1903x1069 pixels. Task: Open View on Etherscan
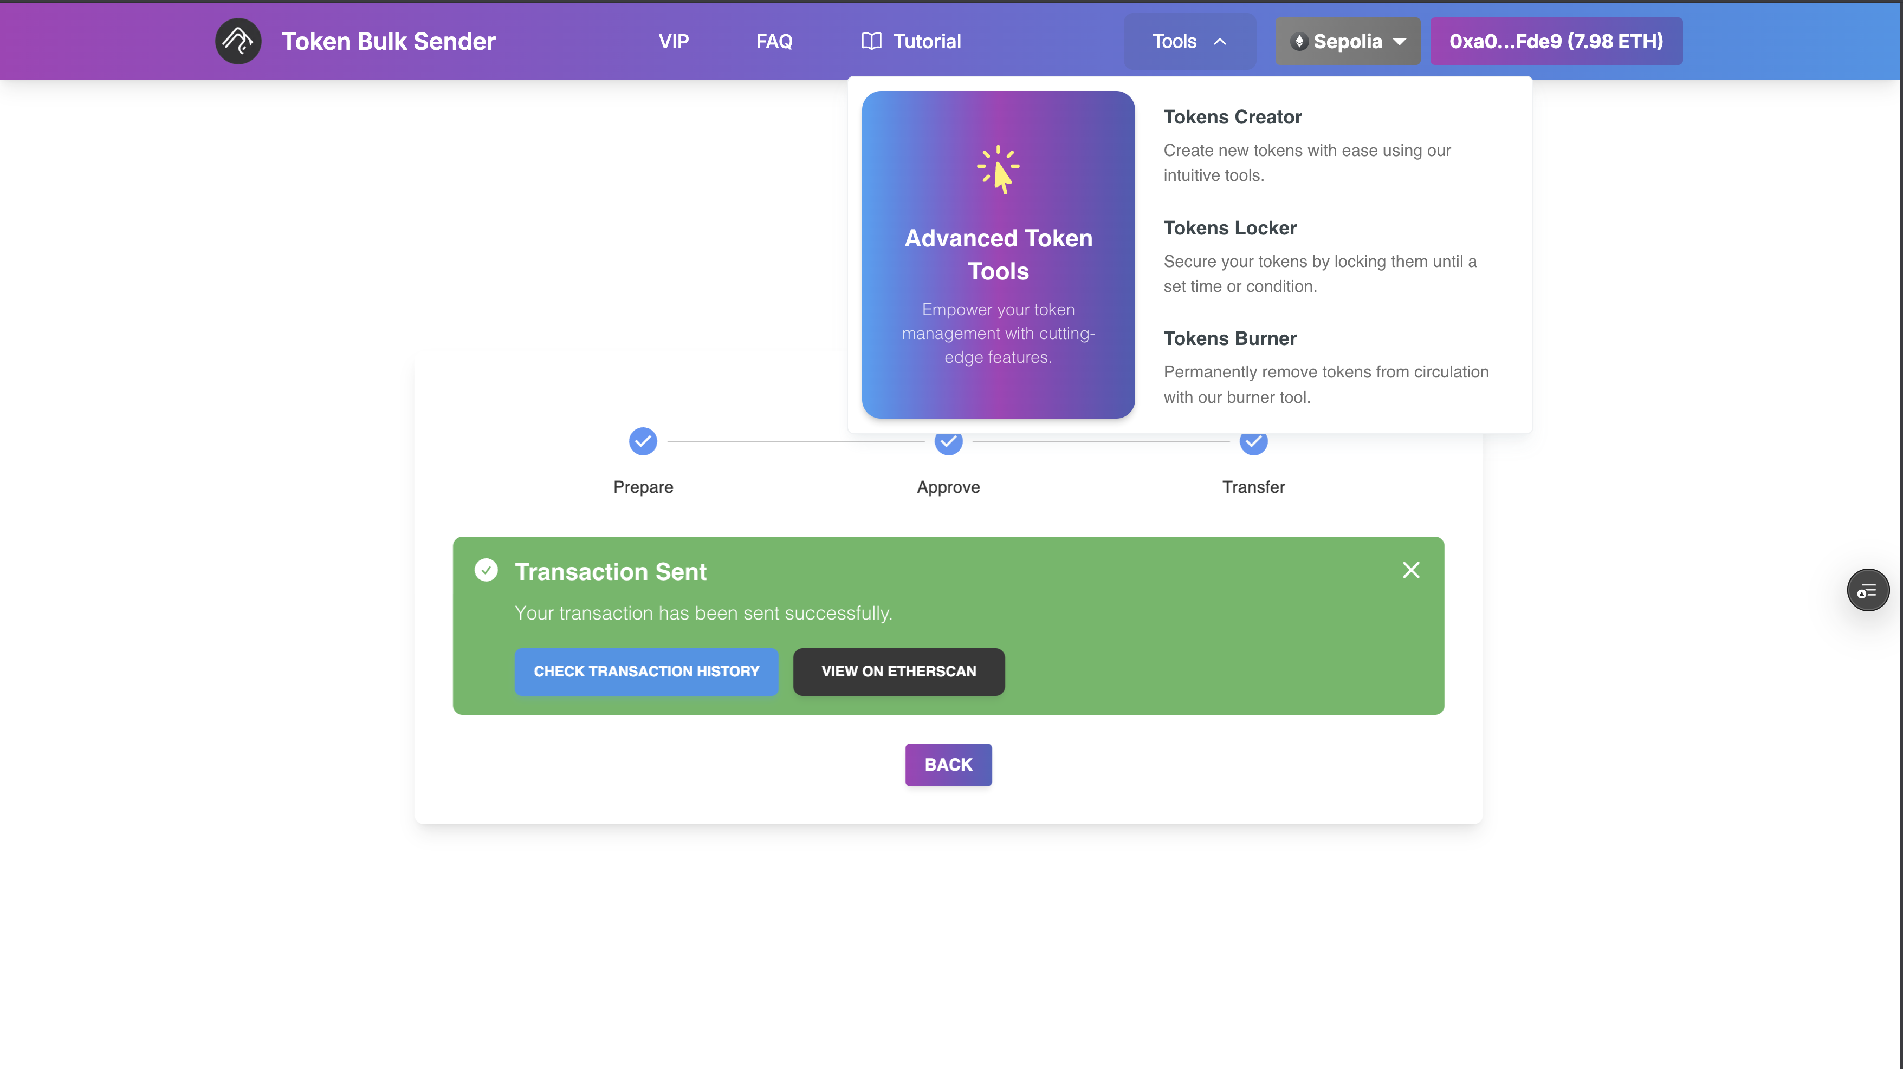[898, 671]
